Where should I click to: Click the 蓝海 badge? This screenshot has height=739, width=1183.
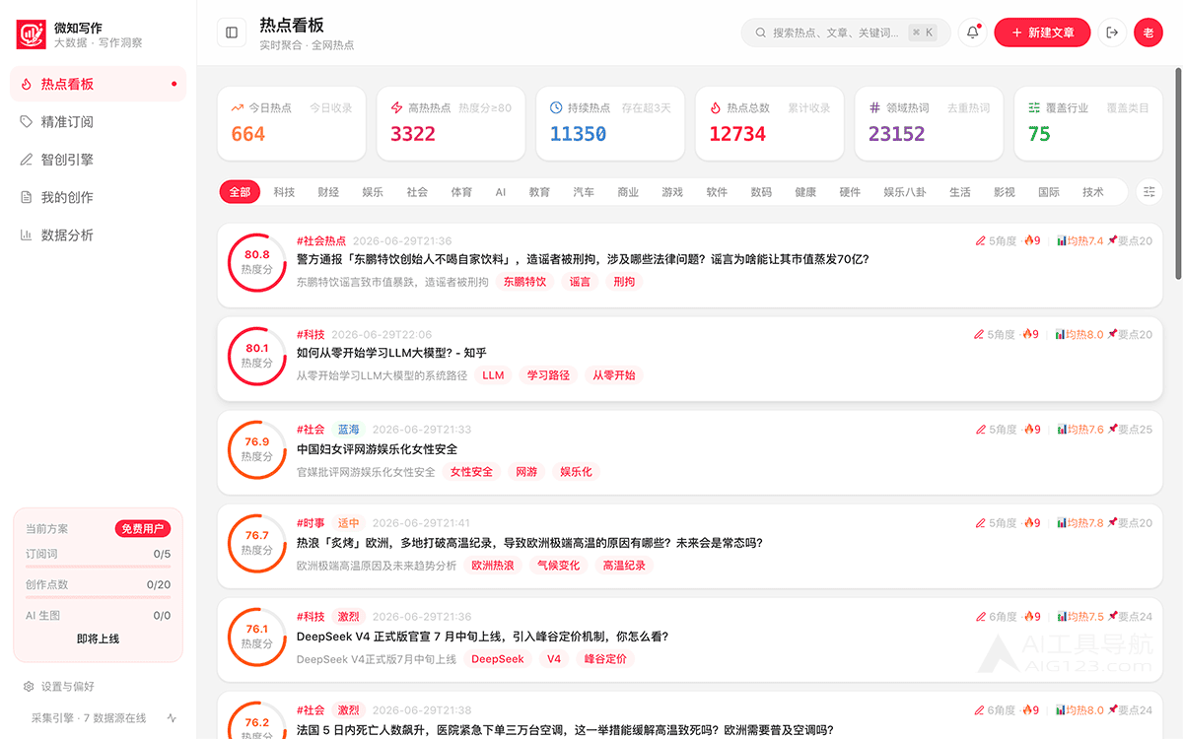(349, 430)
